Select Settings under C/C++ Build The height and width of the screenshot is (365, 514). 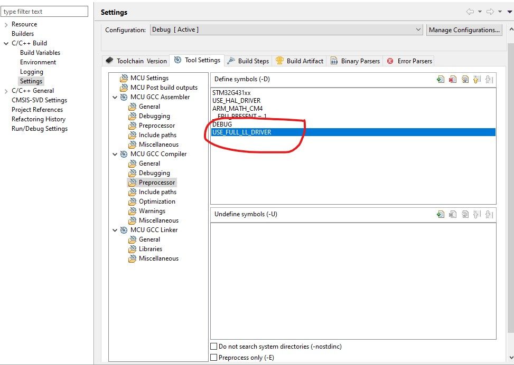[31, 81]
